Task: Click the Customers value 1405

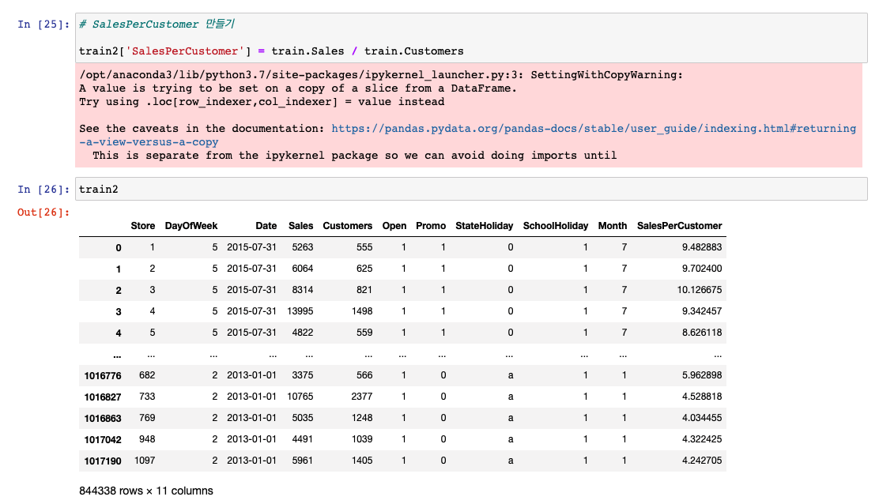Action: tap(362, 461)
